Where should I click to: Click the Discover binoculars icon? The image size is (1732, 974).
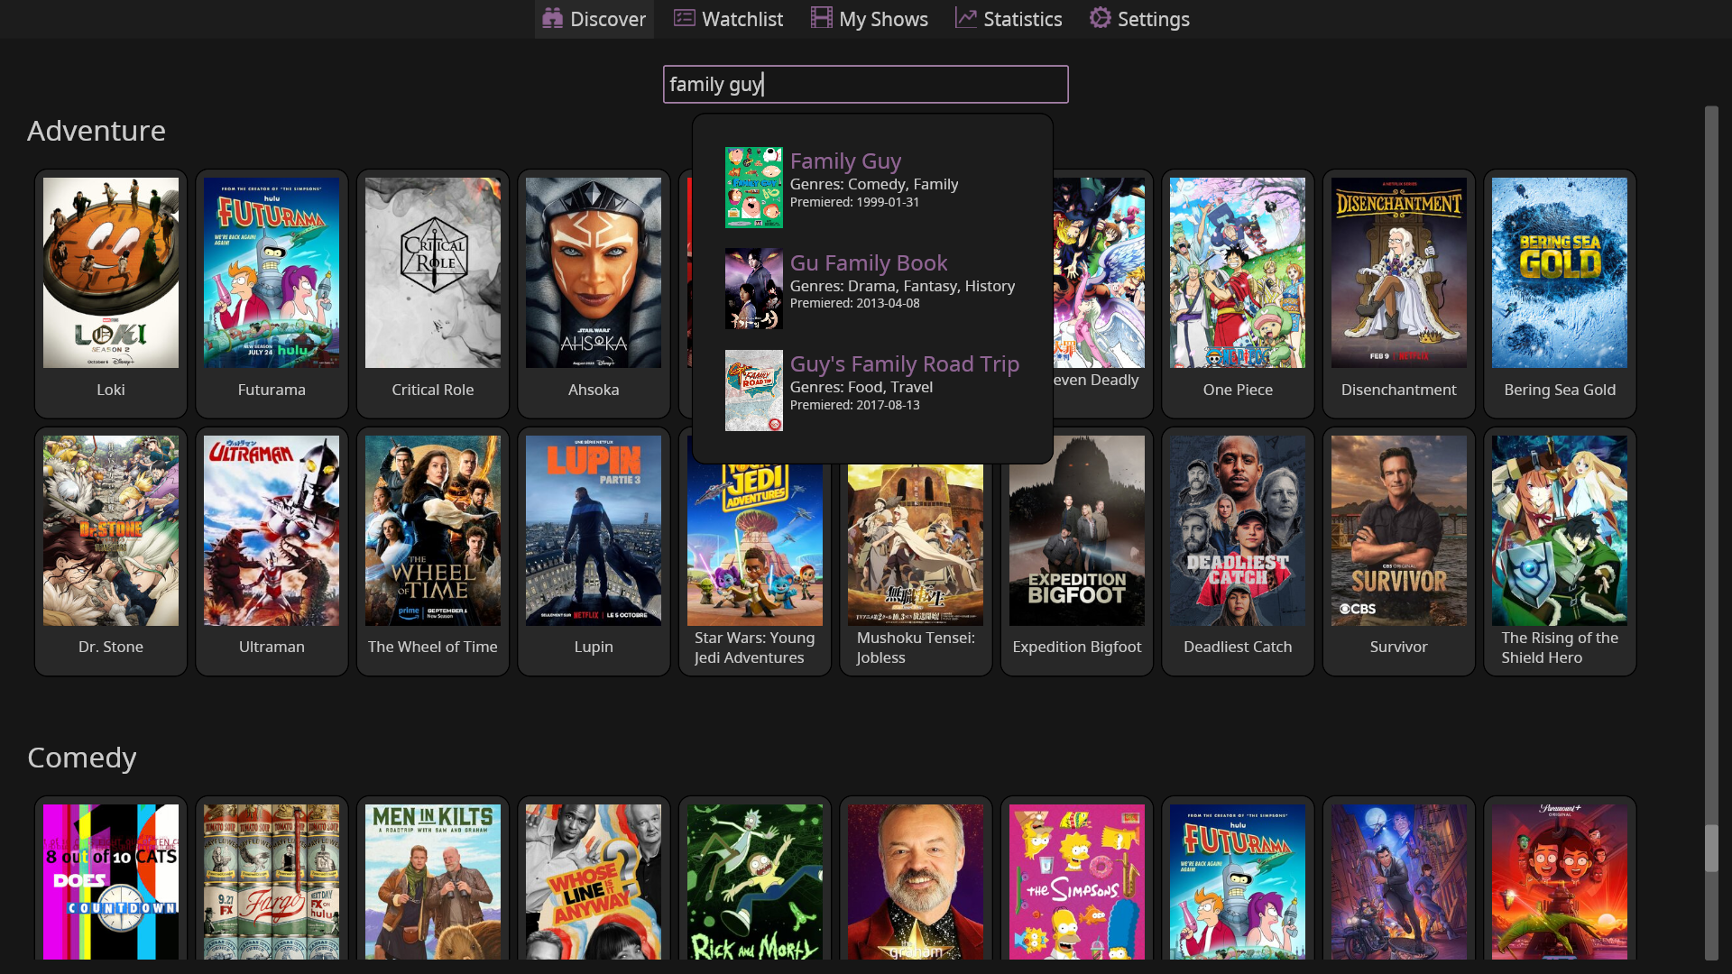click(552, 18)
